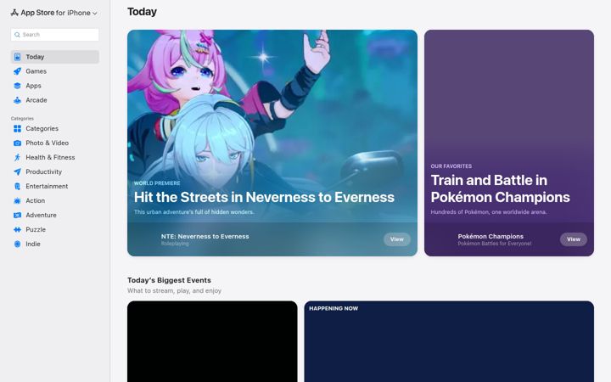Screen dimensions: 611x382
Task: Click the Puzzle piece icon
Action: coord(17,229)
